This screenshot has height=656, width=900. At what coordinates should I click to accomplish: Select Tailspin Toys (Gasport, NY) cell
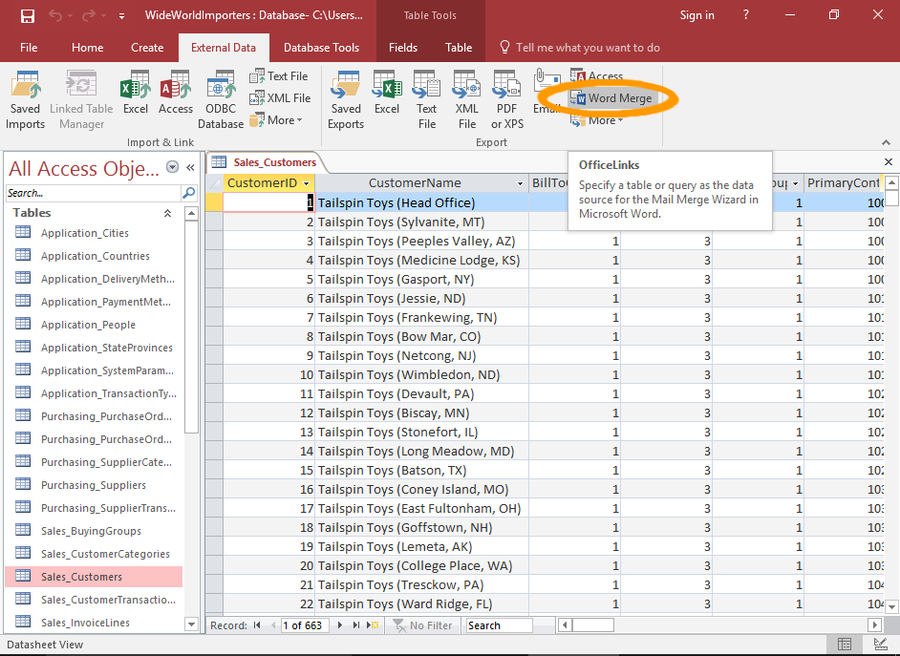point(422,279)
